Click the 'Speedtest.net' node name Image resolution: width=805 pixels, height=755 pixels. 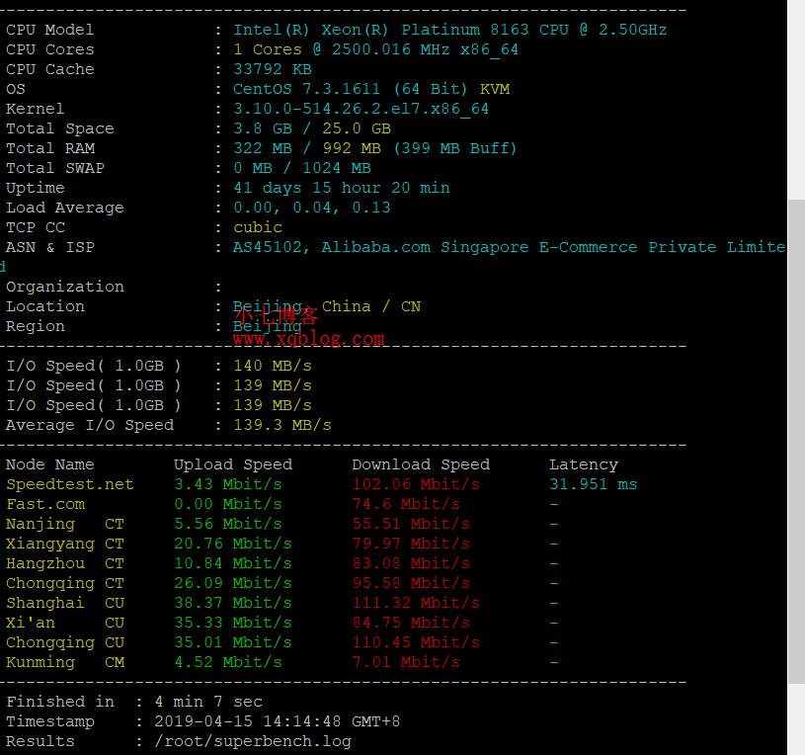click(70, 484)
